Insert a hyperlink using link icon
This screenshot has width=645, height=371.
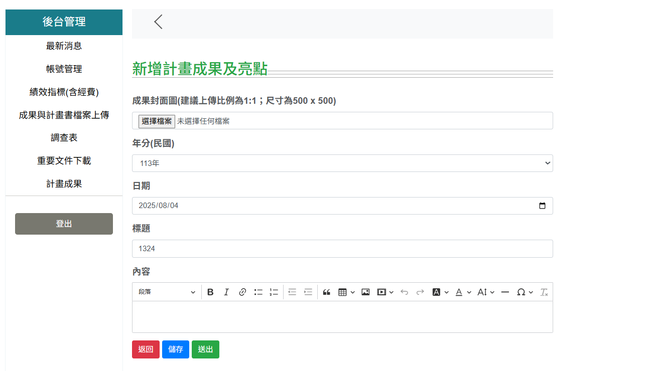[x=242, y=292]
